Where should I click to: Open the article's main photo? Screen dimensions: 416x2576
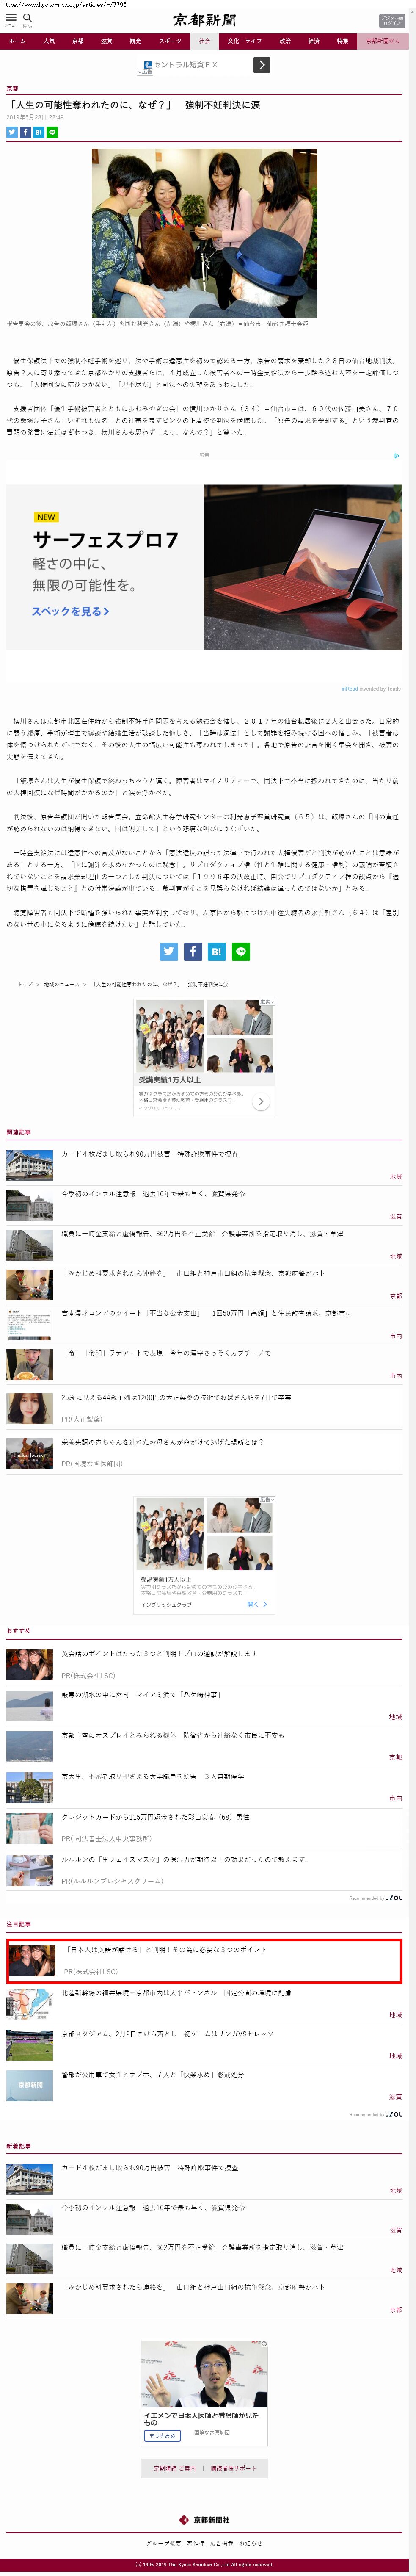pyautogui.click(x=204, y=233)
